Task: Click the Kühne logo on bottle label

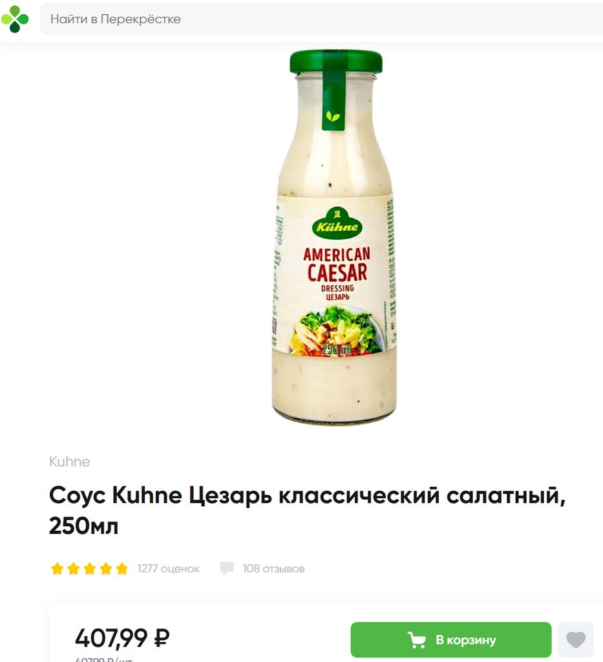Action: coord(337,224)
